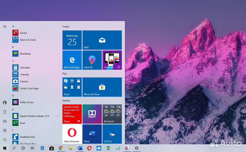Open BlueStacks from the app list
The width and height of the screenshot is (246, 152).
[25, 54]
